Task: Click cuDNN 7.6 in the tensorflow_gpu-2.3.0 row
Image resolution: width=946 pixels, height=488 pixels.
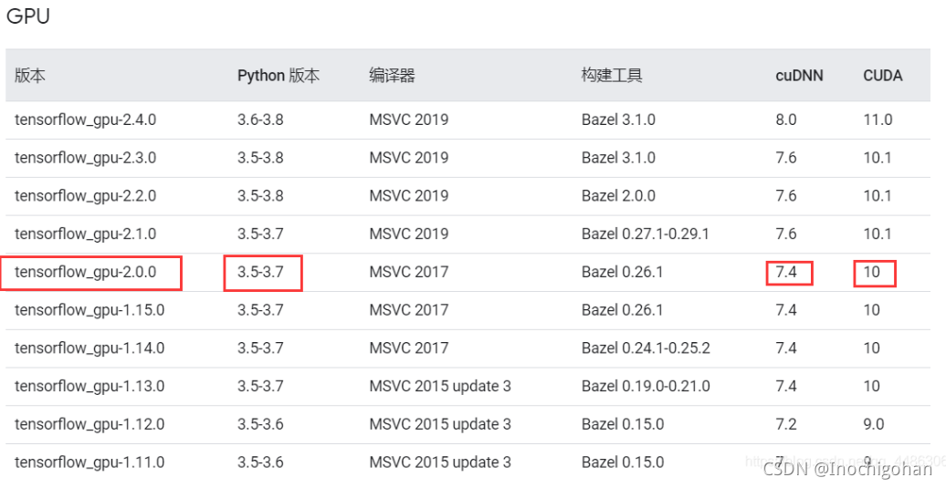Action: coord(786,158)
